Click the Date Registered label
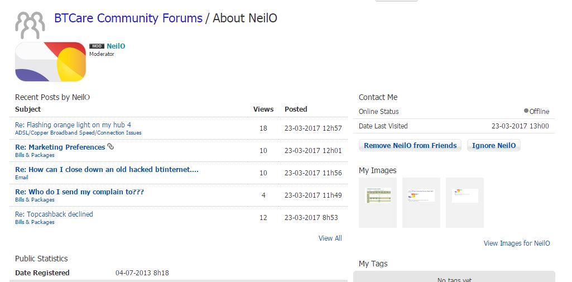This screenshot has width=572, height=282. click(42, 273)
